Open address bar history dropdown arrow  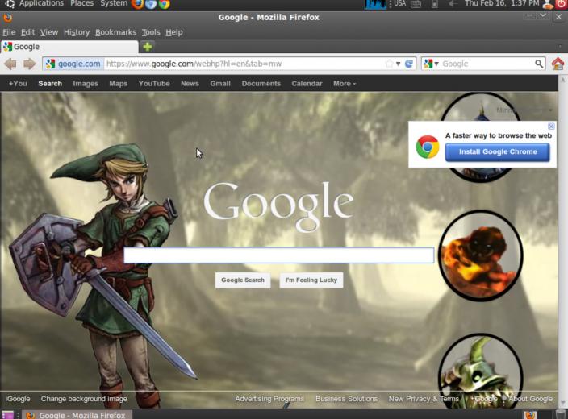coord(398,64)
